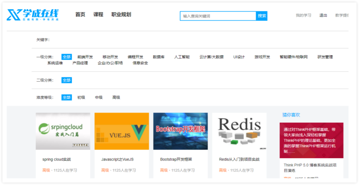Click the ThinkPHP red promo banner
359x185 pixels.
tap(311, 140)
